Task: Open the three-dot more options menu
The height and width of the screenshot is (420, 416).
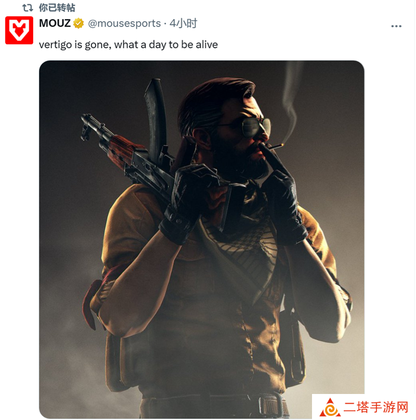Action: 396,26
